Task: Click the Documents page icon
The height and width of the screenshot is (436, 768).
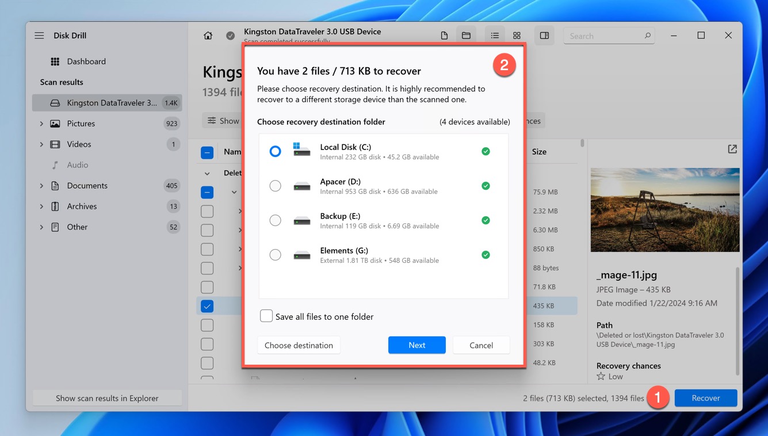Action: [x=55, y=186]
